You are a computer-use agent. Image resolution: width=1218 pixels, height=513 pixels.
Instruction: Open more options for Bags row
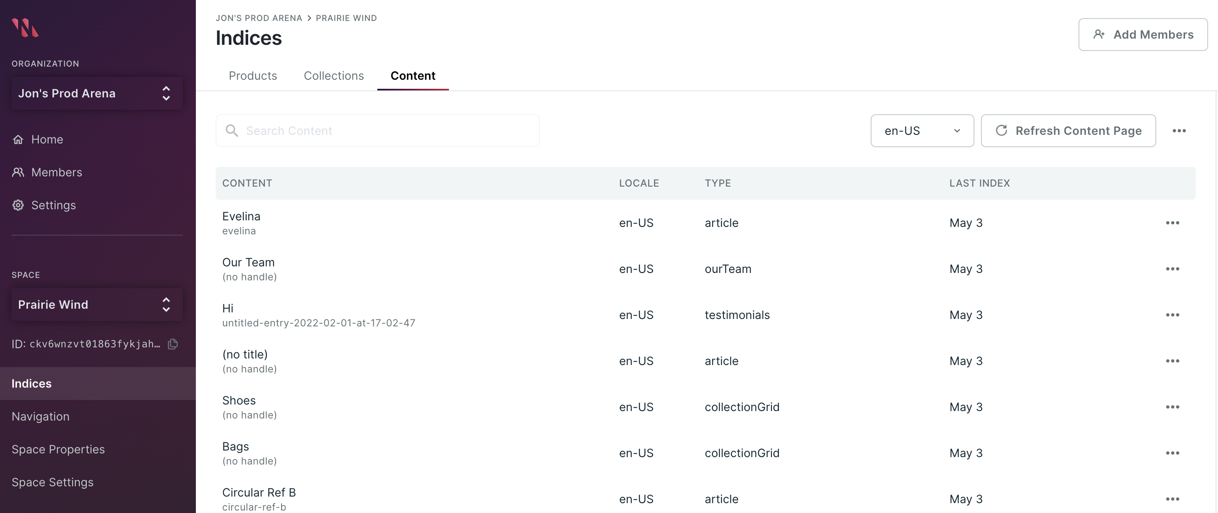(1172, 453)
